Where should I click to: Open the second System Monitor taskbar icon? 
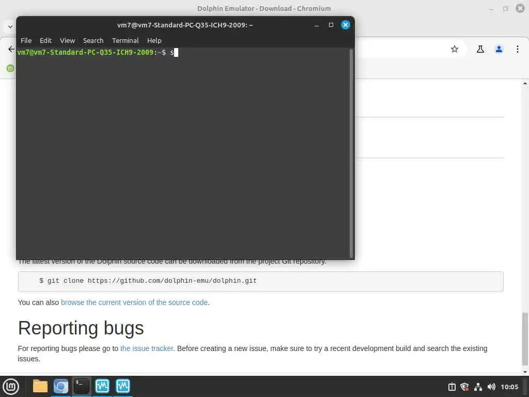click(123, 386)
